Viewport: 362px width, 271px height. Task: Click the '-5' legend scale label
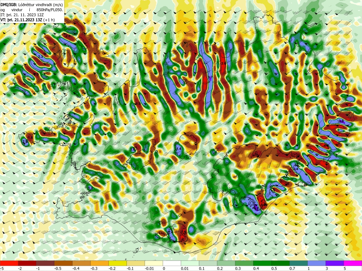[x=1, y=268]
